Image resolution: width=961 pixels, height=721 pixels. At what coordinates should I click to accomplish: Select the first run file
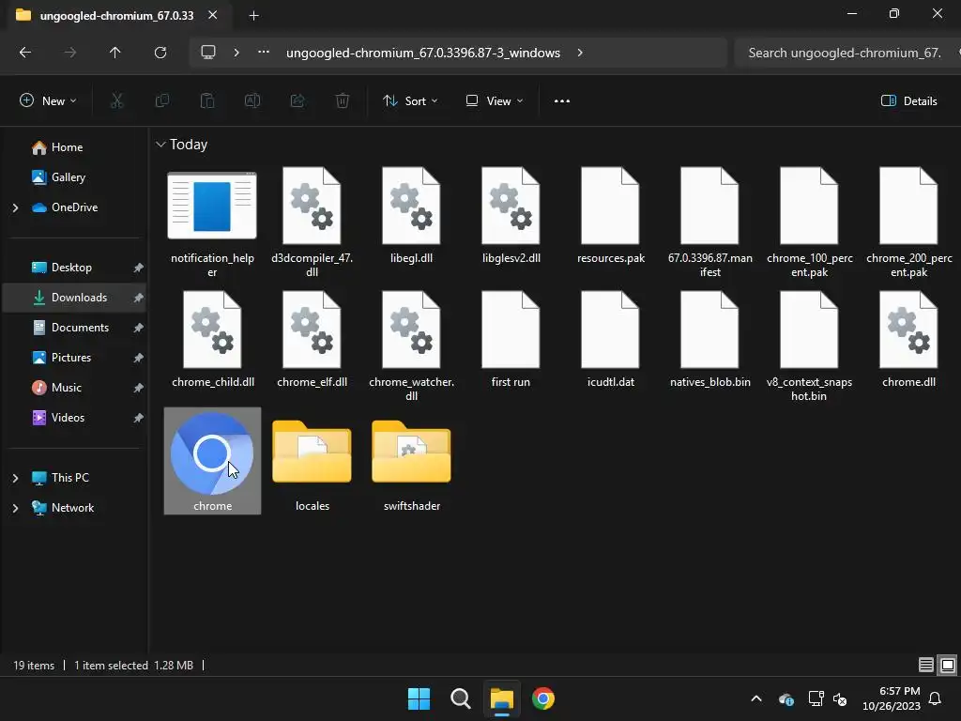[511, 340]
